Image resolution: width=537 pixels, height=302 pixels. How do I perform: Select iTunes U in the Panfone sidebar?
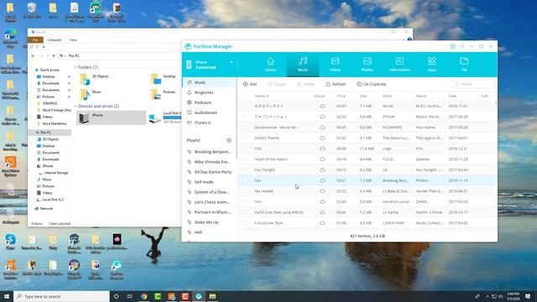[x=202, y=122]
